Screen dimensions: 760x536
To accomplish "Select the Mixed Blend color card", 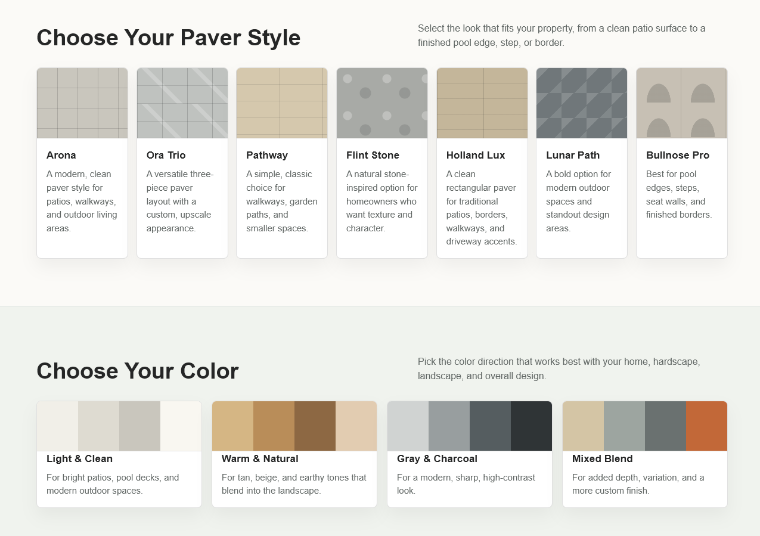I will [x=645, y=454].
